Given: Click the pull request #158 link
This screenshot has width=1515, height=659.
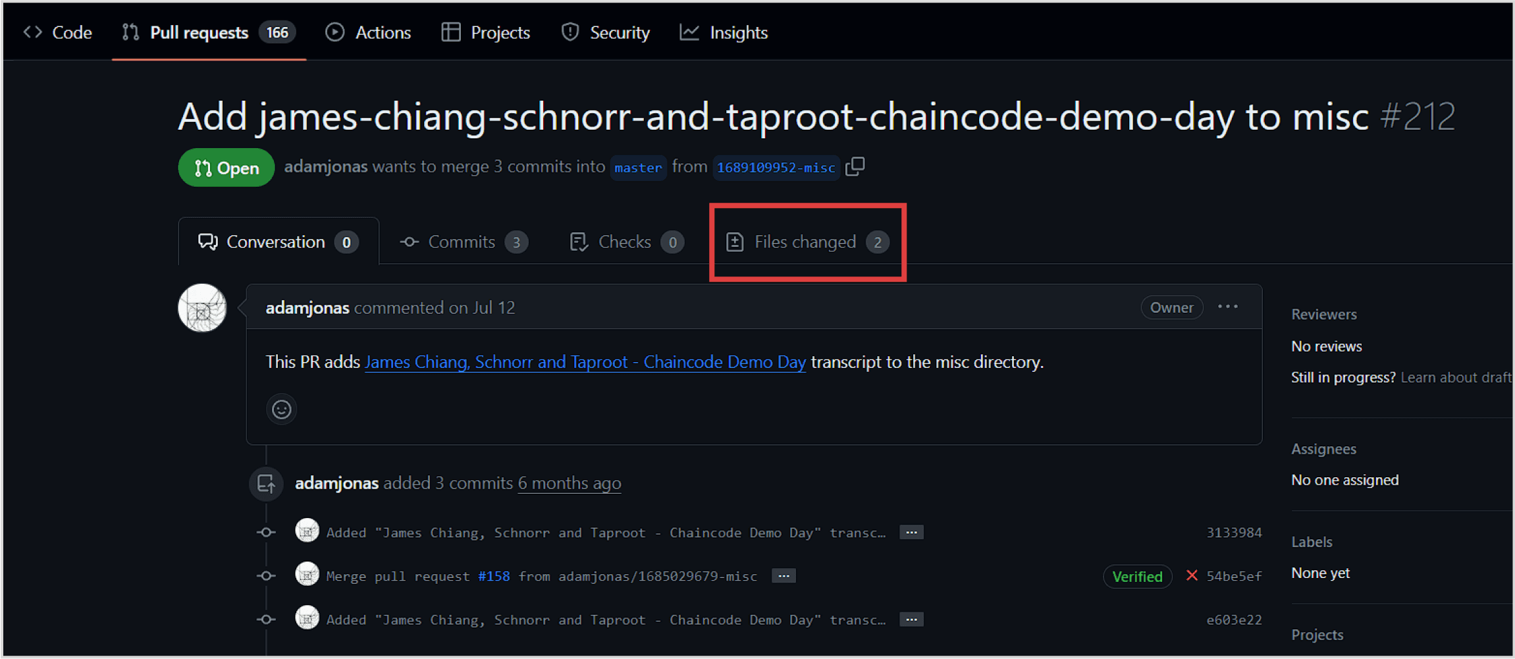Looking at the screenshot, I should click(493, 575).
